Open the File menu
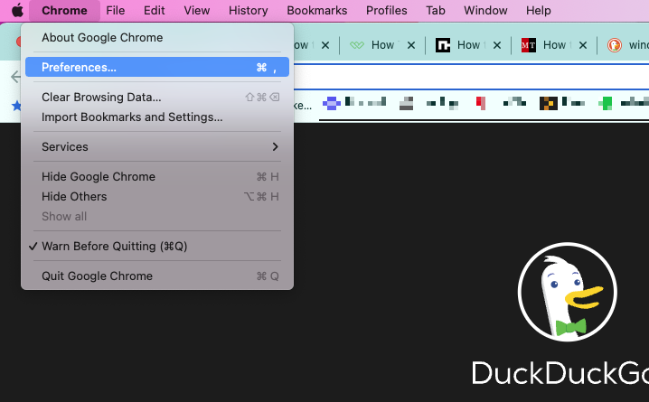Viewport: 649px width, 402px height. [115, 10]
